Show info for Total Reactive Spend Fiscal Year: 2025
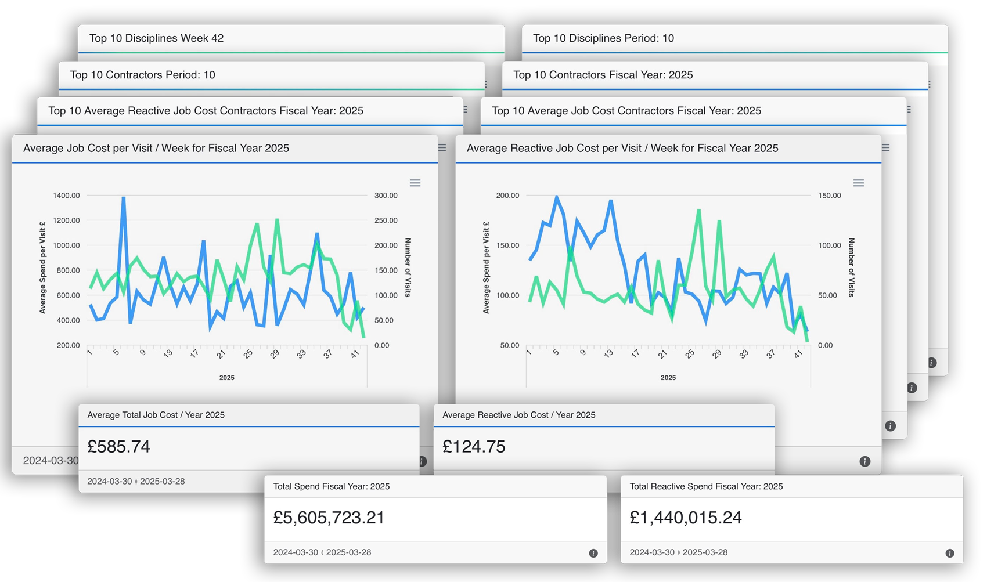 (x=949, y=553)
